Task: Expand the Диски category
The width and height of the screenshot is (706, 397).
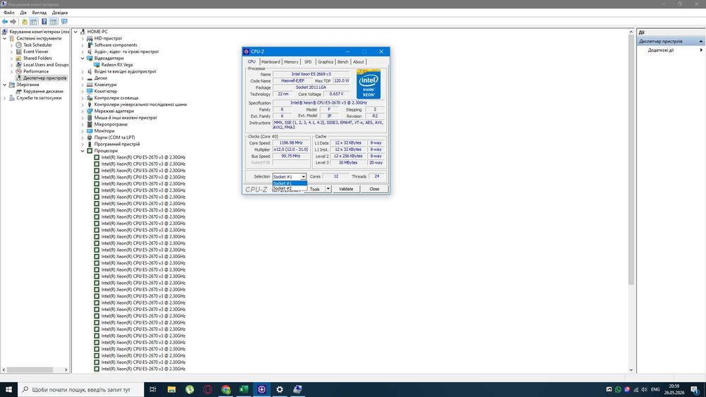Action: [x=83, y=78]
